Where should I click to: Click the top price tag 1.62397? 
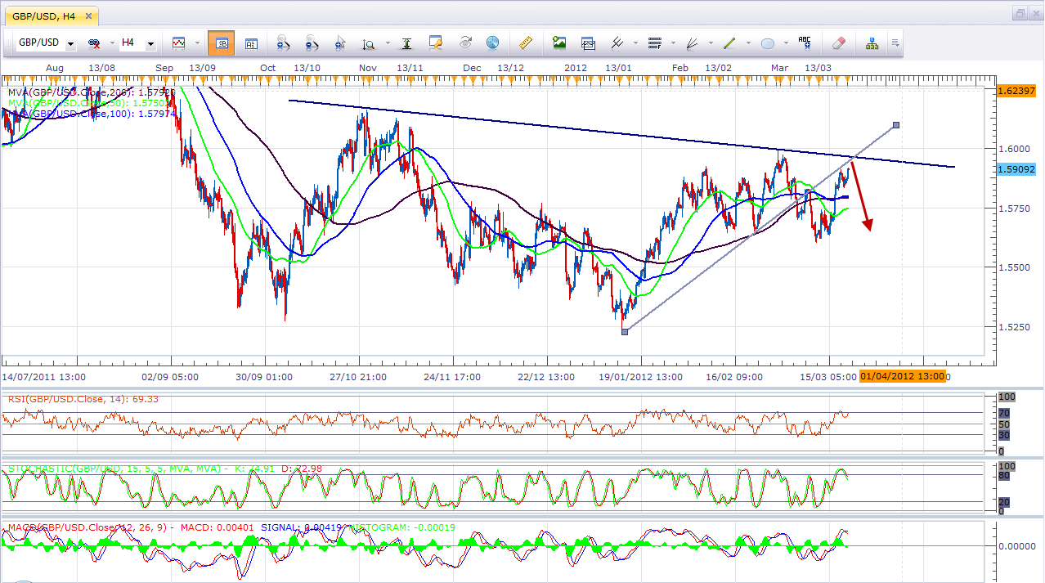click(x=1016, y=91)
